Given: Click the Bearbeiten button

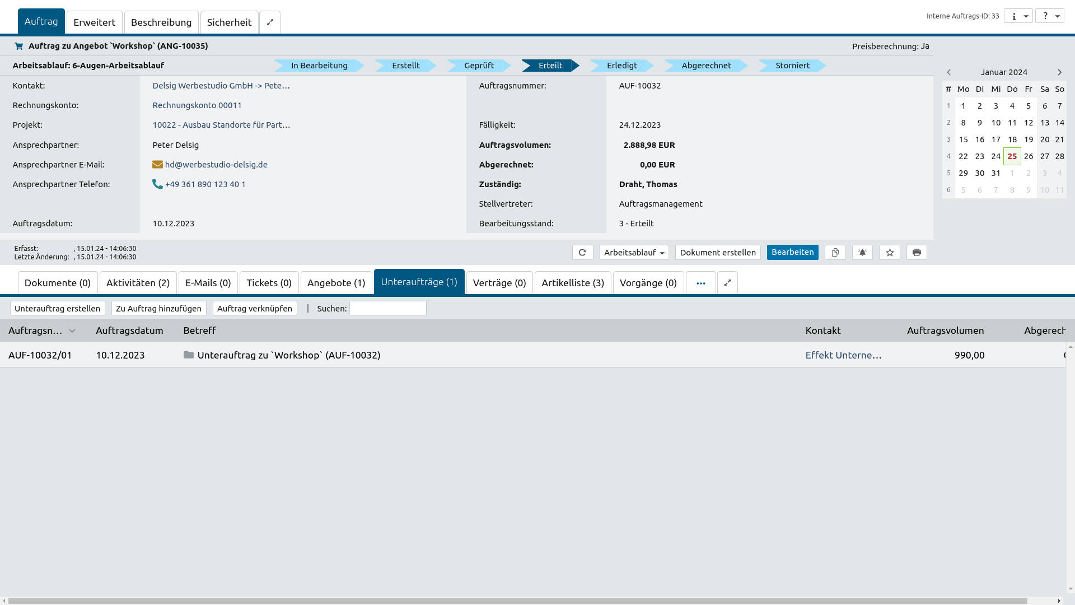Looking at the screenshot, I should [x=792, y=252].
